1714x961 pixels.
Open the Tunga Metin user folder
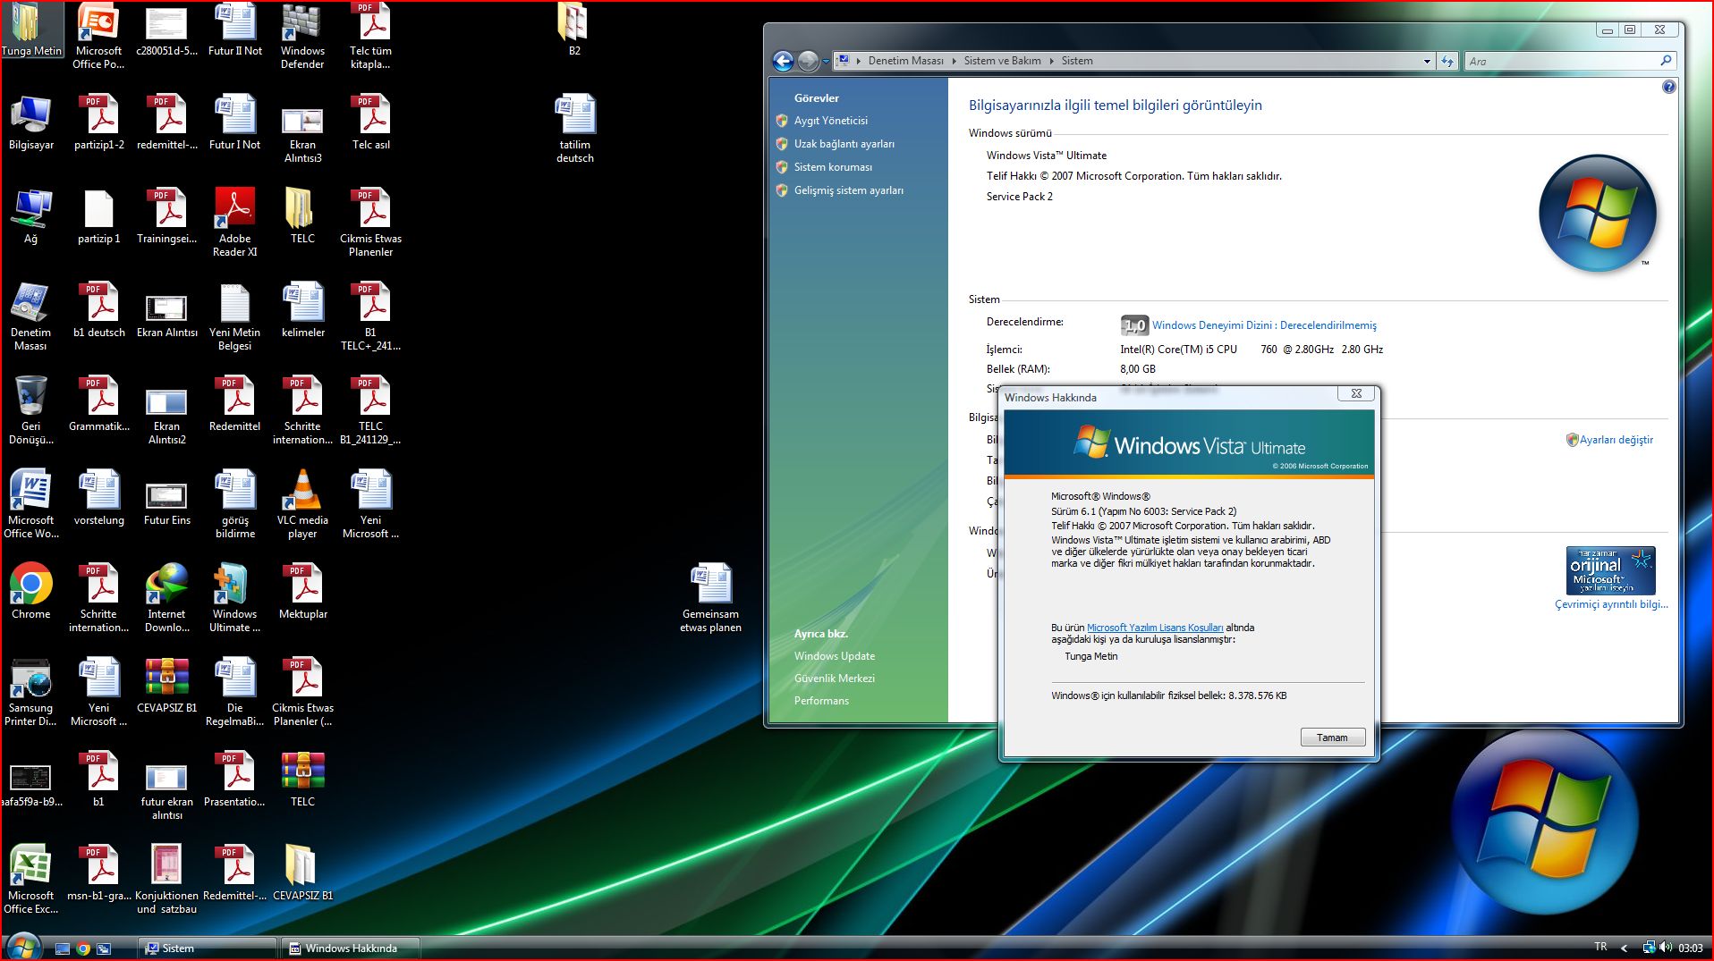31,30
